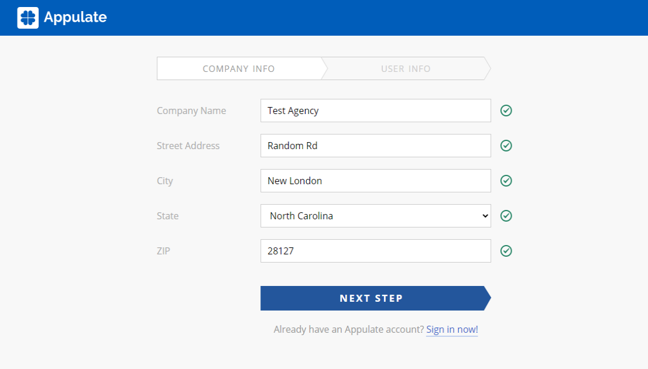The width and height of the screenshot is (648, 369).
Task: Select the City text field
Action: point(375,181)
